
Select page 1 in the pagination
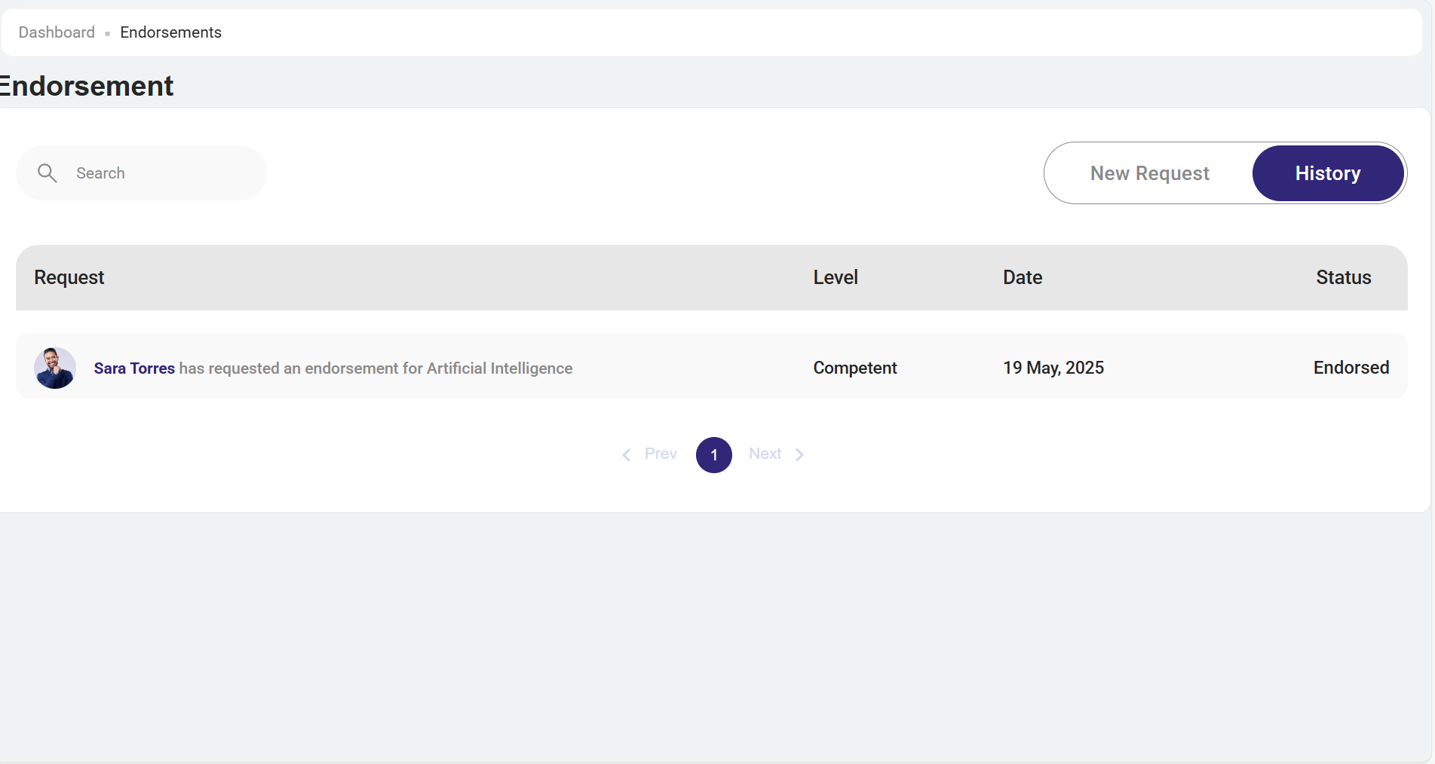(713, 455)
